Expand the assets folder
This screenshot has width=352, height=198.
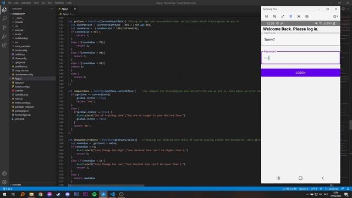tap(18, 34)
